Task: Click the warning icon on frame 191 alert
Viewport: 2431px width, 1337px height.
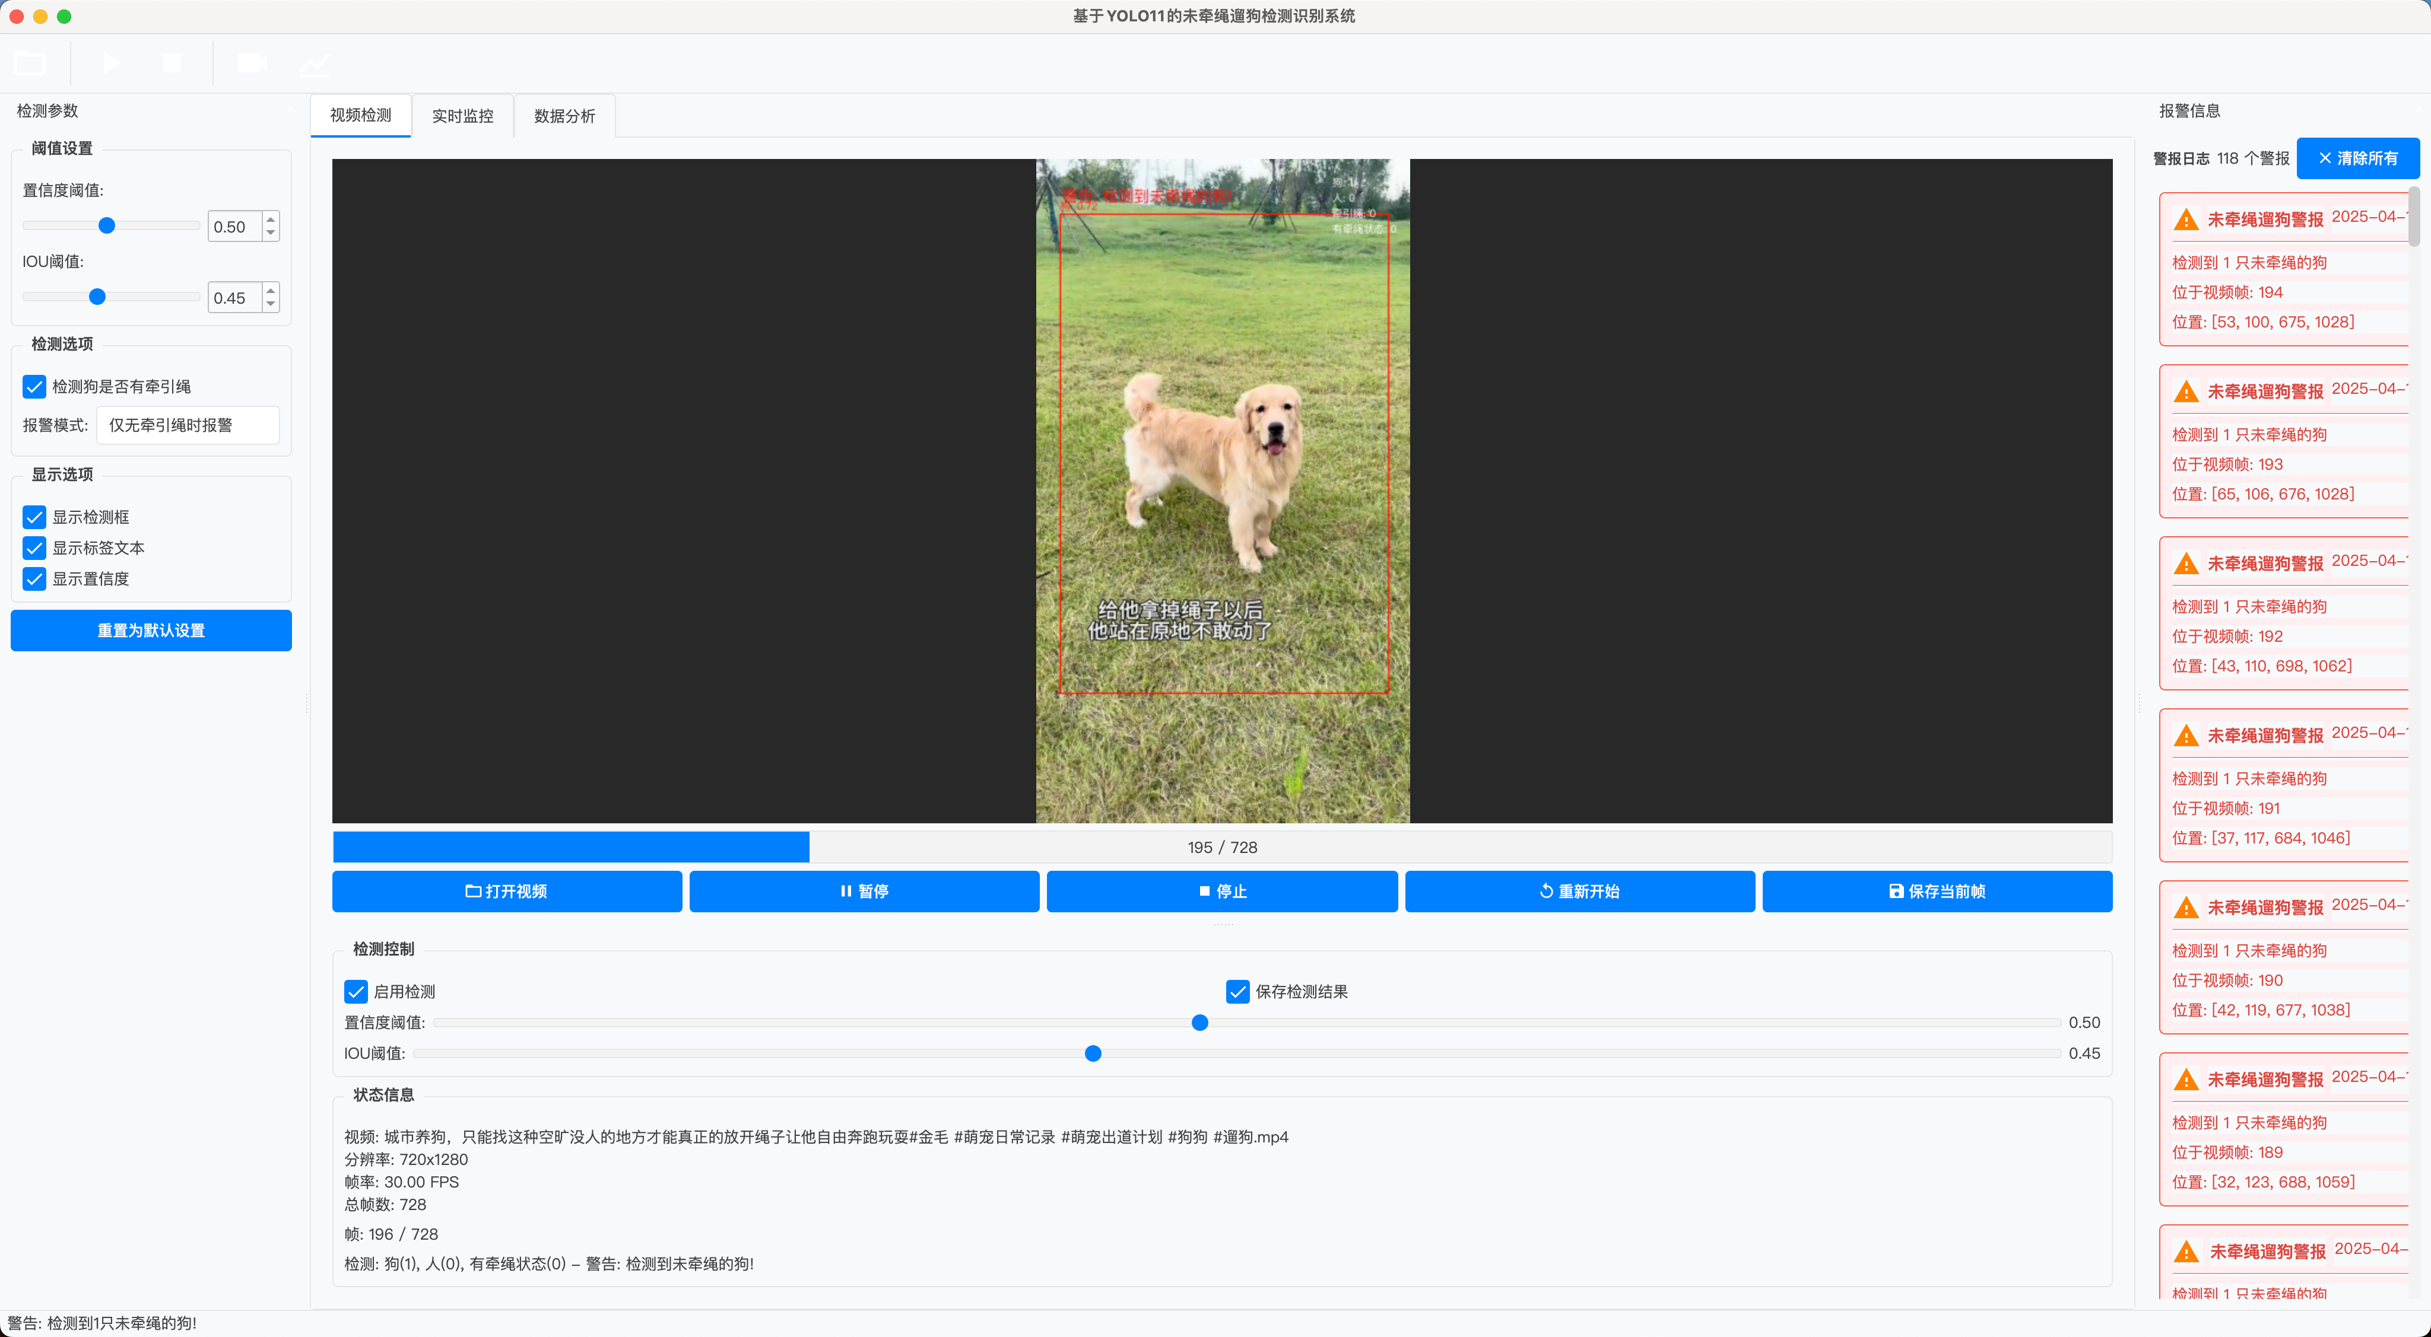Action: pyautogui.click(x=2186, y=736)
